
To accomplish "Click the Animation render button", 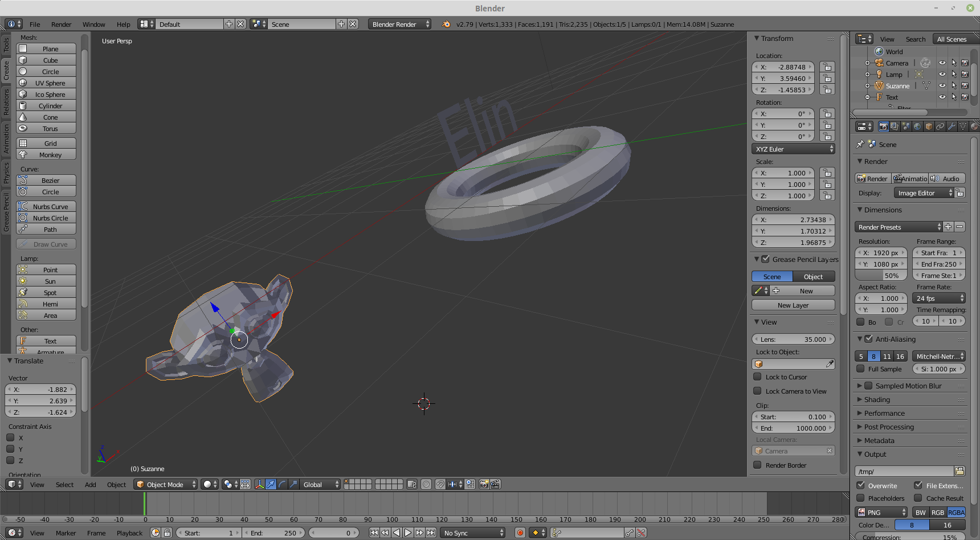I will click(910, 178).
